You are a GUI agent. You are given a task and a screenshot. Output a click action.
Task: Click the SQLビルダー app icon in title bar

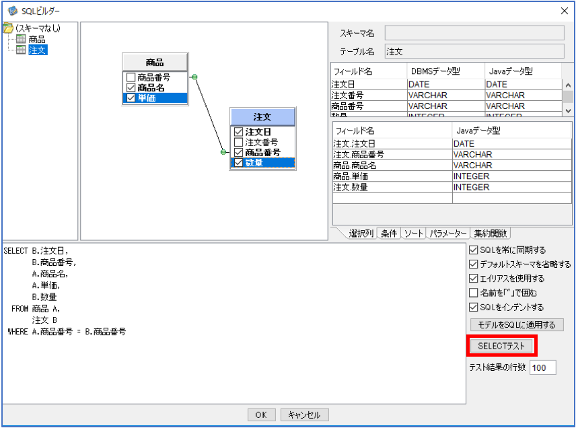(13, 11)
